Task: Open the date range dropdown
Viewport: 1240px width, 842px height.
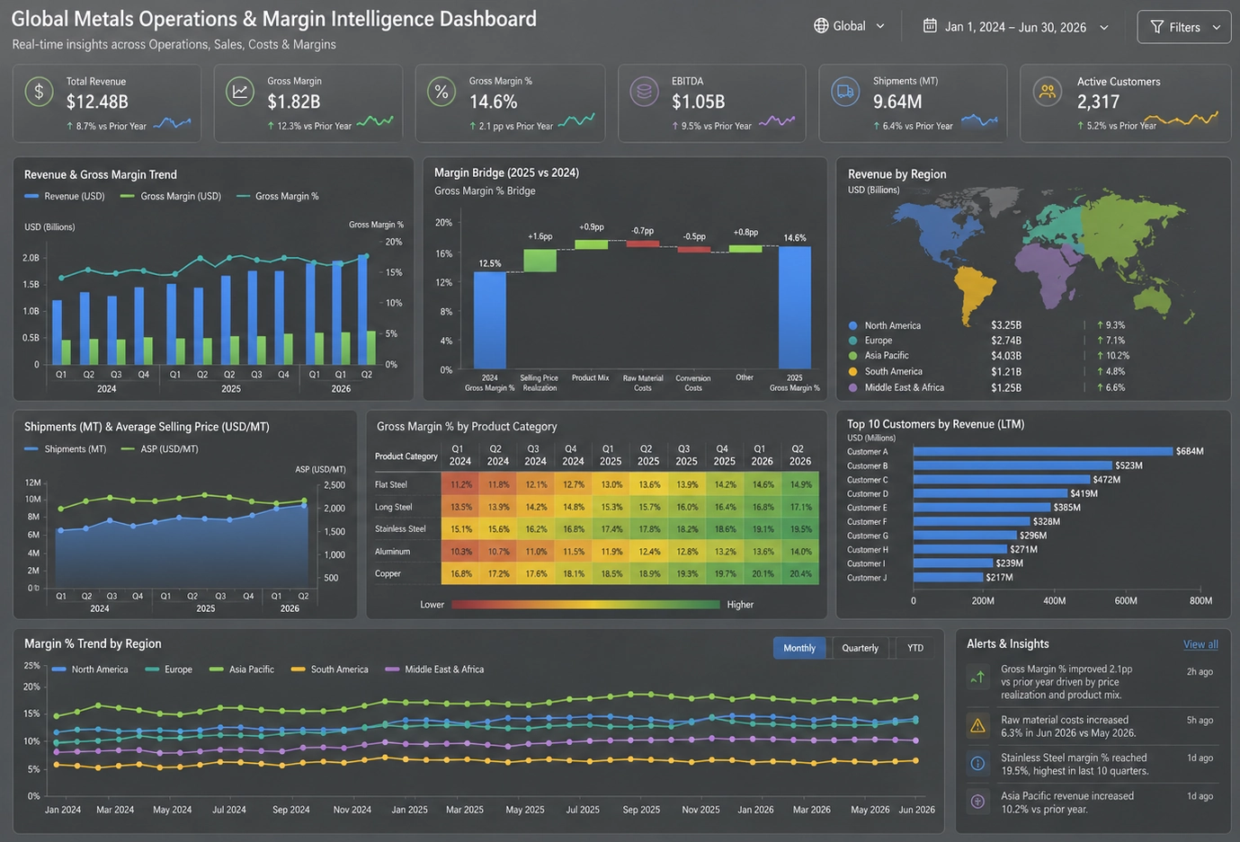Action: pos(1016,27)
